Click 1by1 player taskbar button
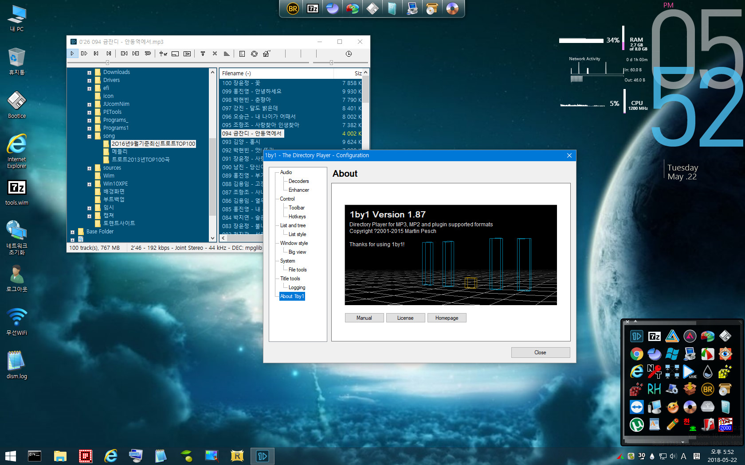Image resolution: width=745 pixels, height=465 pixels. point(263,456)
